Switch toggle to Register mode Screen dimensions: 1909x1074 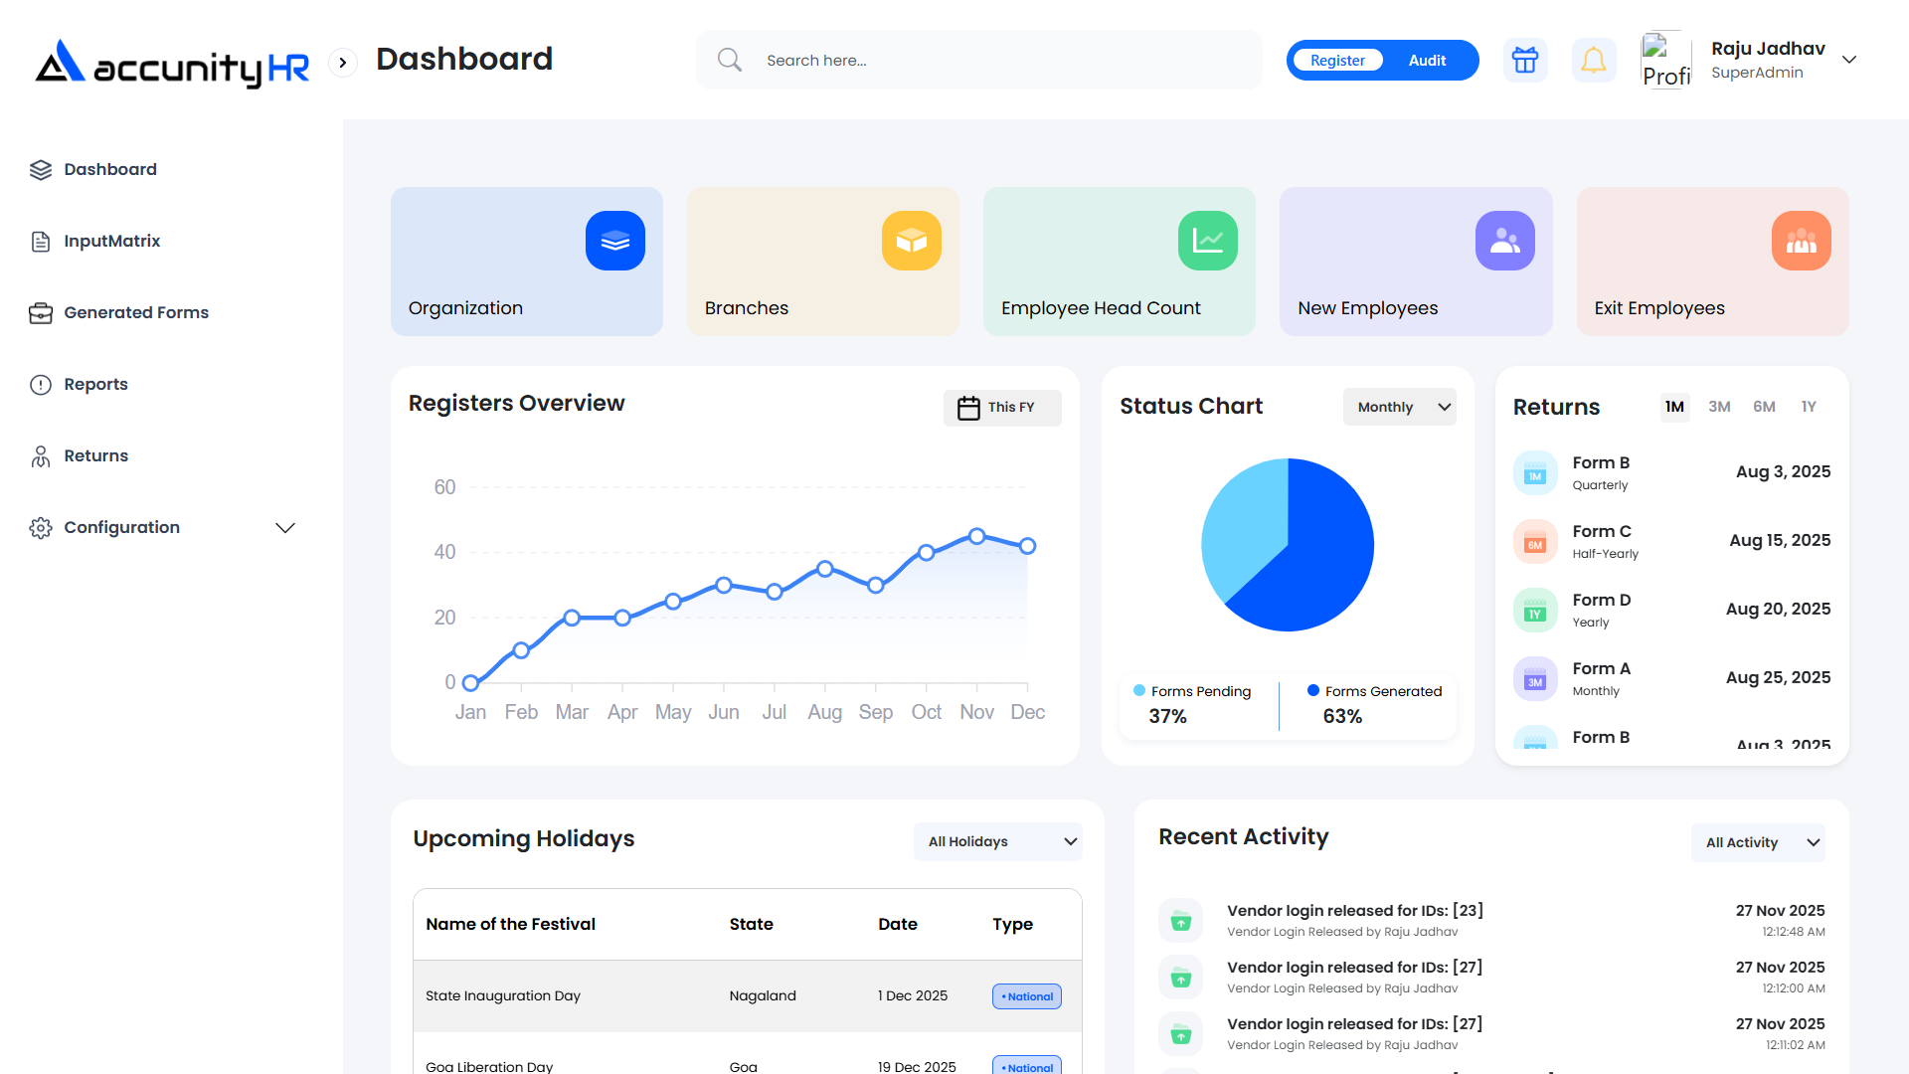tap(1337, 61)
